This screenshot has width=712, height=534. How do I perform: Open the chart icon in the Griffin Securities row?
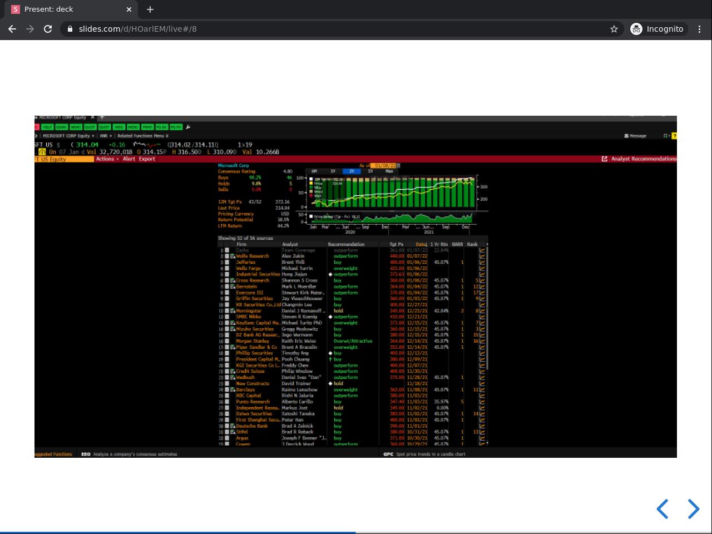482,299
